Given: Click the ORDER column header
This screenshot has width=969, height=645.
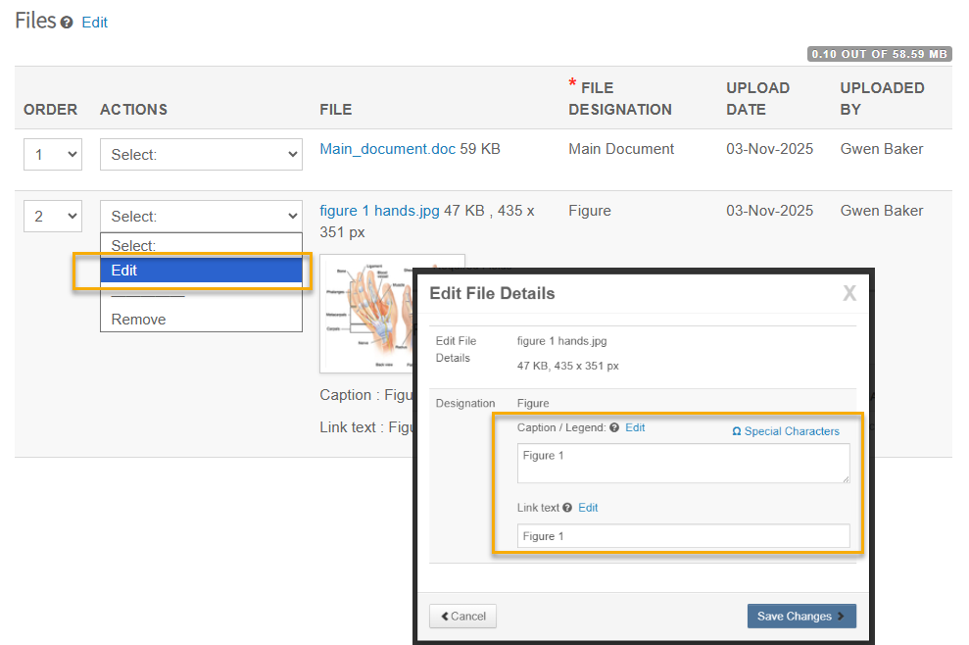Looking at the screenshot, I should tap(51, 110).
